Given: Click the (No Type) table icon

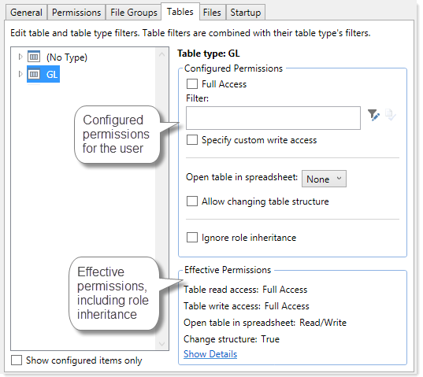Looking at the screenshot, I should click(34, 57).
